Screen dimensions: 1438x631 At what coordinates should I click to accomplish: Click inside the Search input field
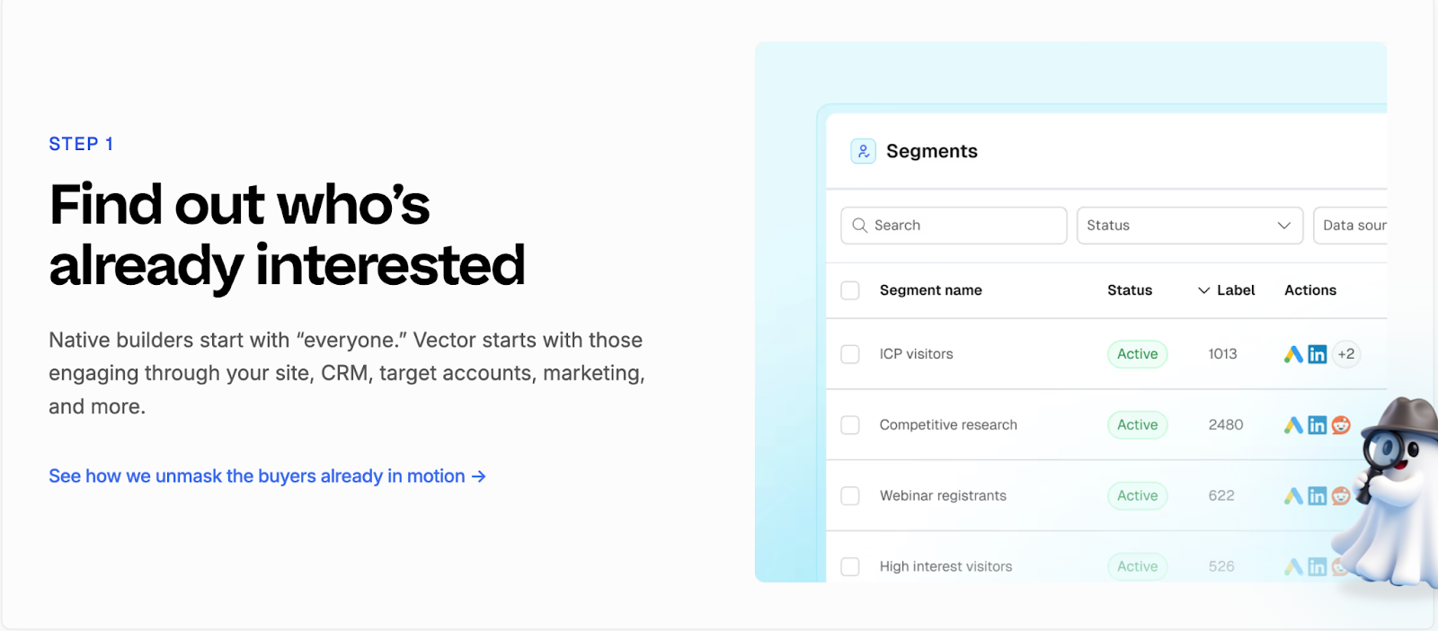(x=953, y=225)
